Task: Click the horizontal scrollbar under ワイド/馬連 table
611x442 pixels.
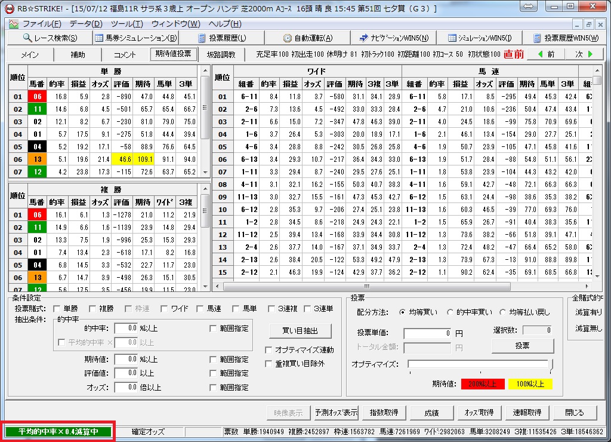Action: [x=367, y=286]
